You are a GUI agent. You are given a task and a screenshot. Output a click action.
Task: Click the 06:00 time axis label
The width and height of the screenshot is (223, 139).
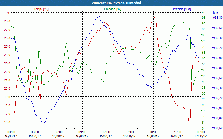point(59,132)
